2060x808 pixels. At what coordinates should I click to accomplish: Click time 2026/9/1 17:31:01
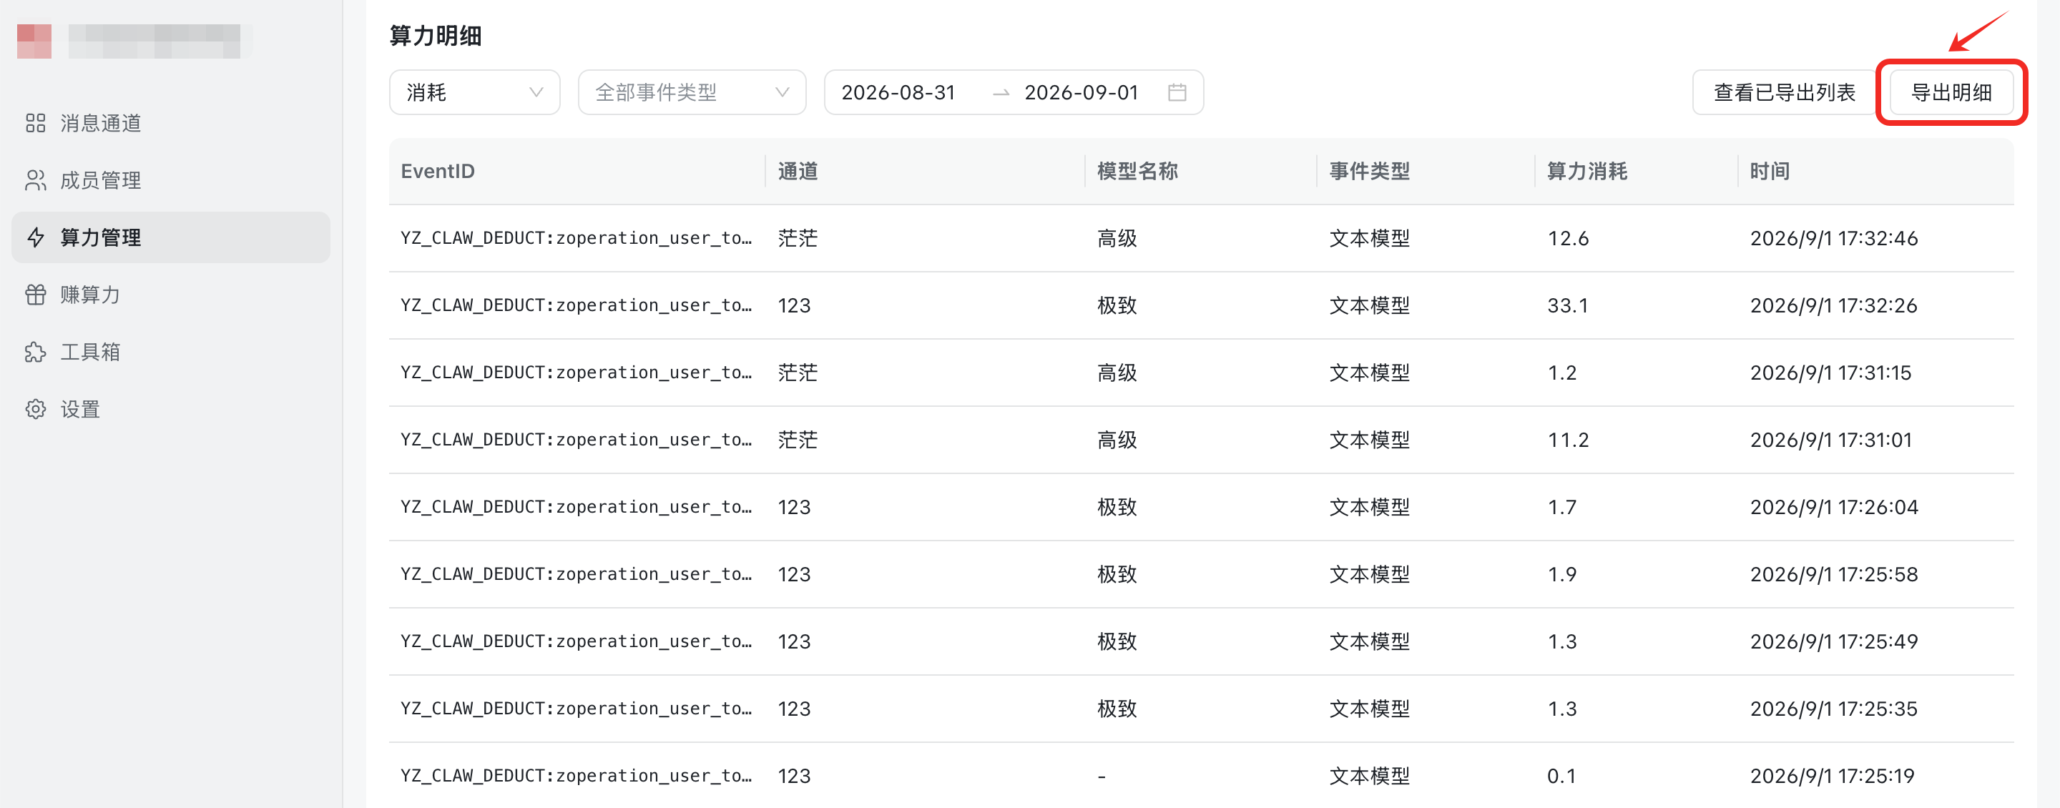1830,440
